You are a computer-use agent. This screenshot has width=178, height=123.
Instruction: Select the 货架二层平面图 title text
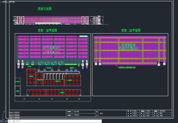[131, 30]
